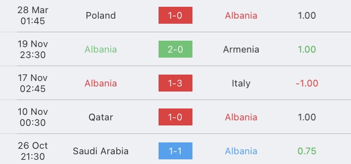
Task: Open the Italy team name
Action: (241, 83)
